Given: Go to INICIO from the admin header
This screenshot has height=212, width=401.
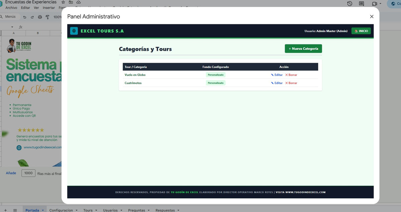Looking at the screenshot, I should pyautogui.click(x=361, y=31).
